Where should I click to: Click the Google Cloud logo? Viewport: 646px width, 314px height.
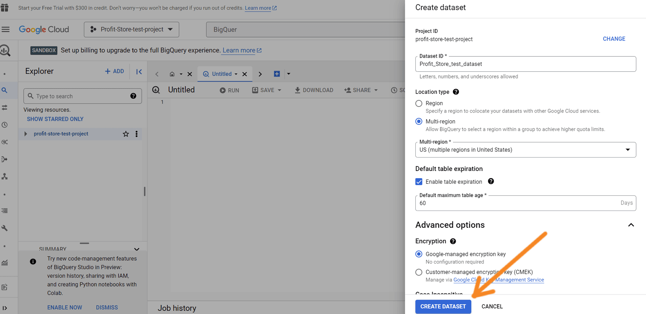(x=44, y=29)
